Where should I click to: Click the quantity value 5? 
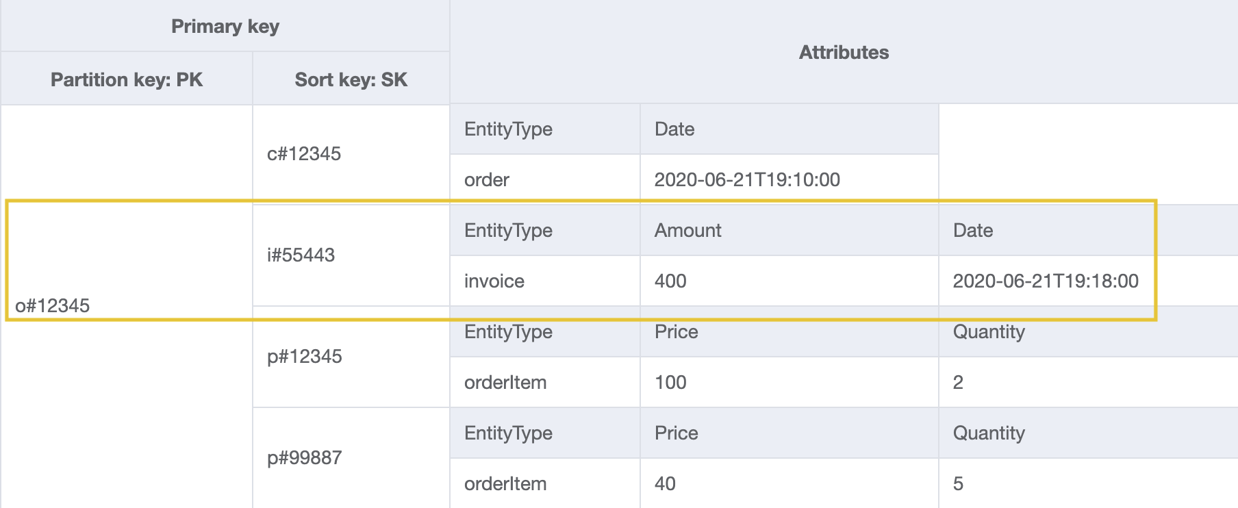(x=958, y=483)
